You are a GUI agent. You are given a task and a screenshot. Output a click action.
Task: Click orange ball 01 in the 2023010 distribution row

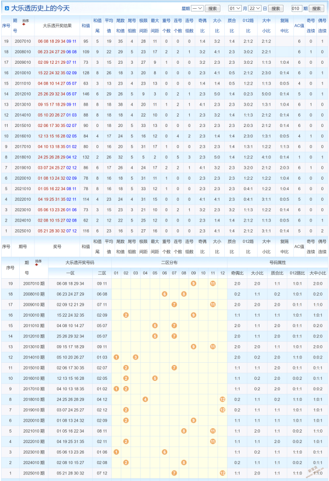coord(116,452)
